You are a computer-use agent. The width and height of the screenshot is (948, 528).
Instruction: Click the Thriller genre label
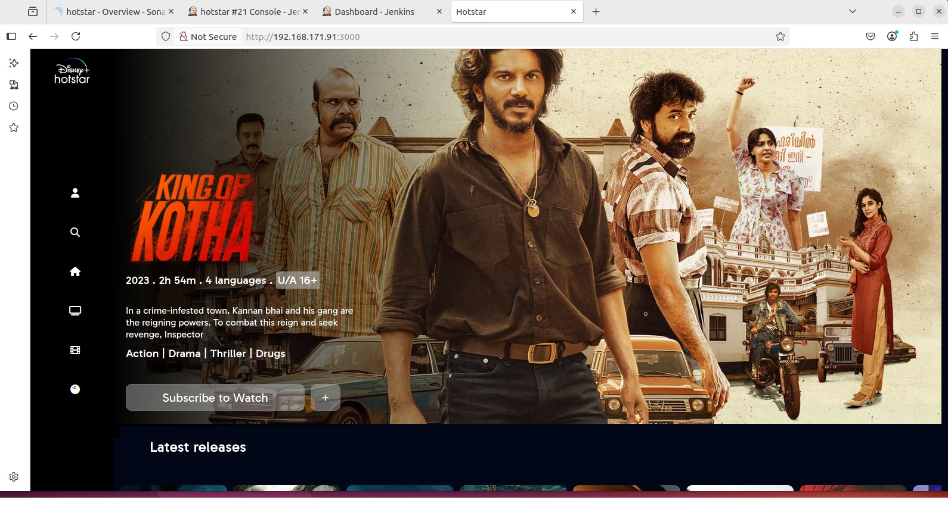coord(228,354)
